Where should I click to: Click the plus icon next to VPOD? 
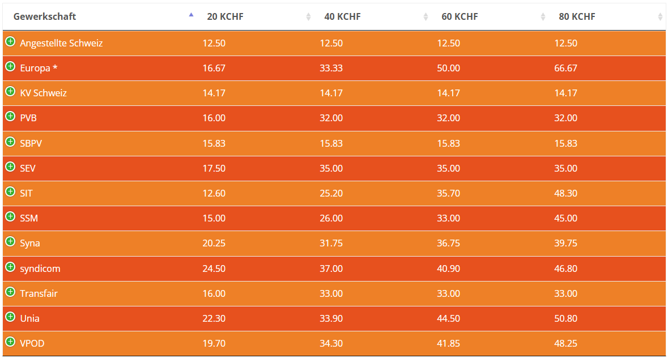[10, 342]
